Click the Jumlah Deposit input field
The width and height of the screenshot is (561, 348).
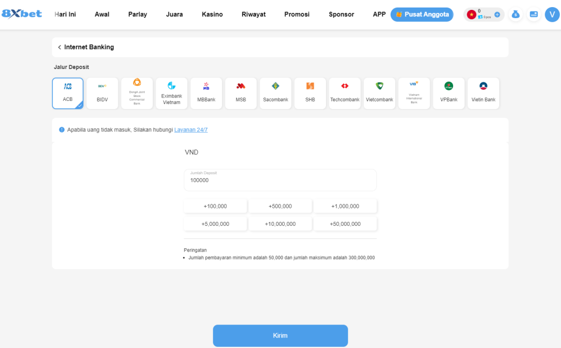pos(280,180)
